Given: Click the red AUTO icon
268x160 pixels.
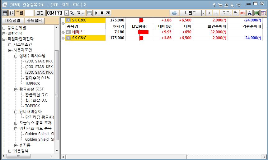Looking at the screenshot, I should point(243,13).
